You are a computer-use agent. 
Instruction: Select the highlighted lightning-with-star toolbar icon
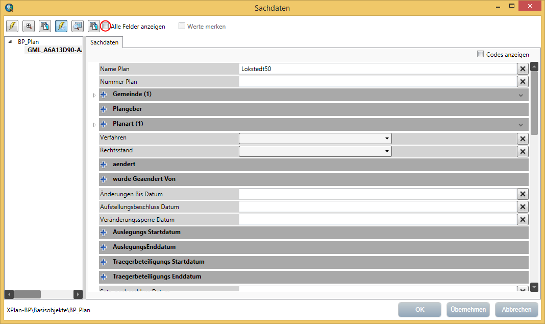click(61, 26)
